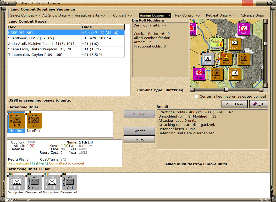The height and width of the screenshot is (202, 276).
Task: Select the 11th Inf defending unit counter
Action: (x=17, y=121)
